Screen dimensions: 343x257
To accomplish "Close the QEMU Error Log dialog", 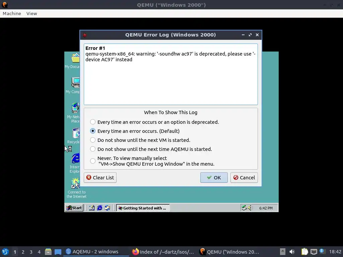I will (257, 35).
